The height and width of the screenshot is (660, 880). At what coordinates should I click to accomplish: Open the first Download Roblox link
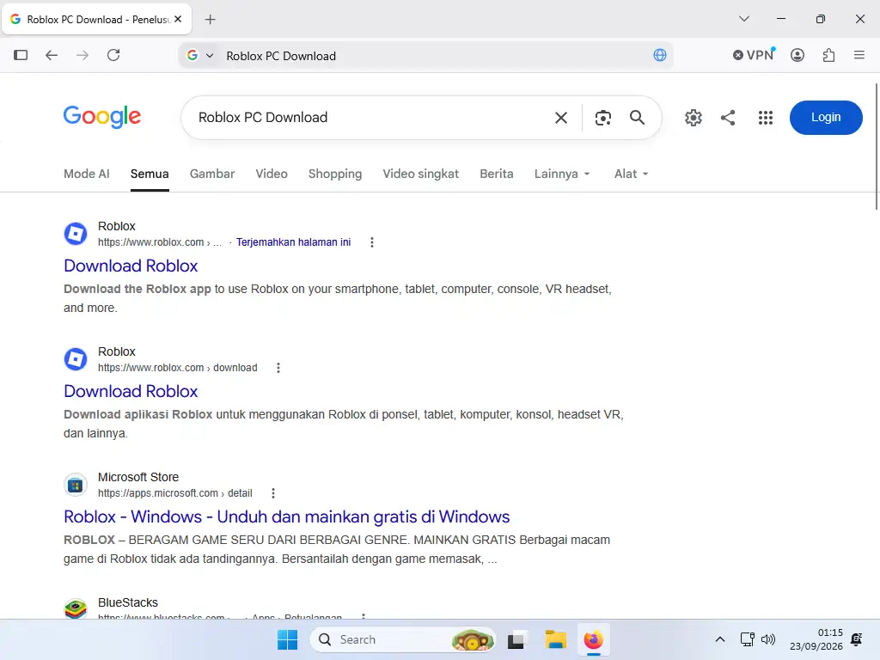(x=131, y=266)
